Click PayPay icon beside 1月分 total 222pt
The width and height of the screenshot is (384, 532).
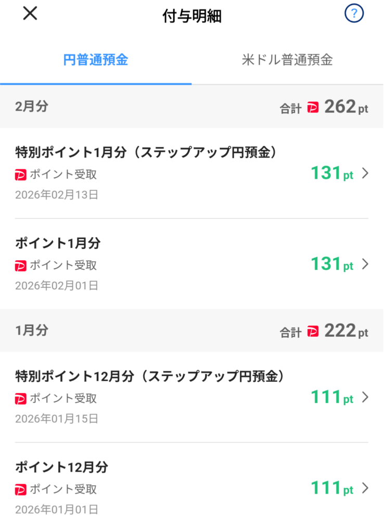313,331
